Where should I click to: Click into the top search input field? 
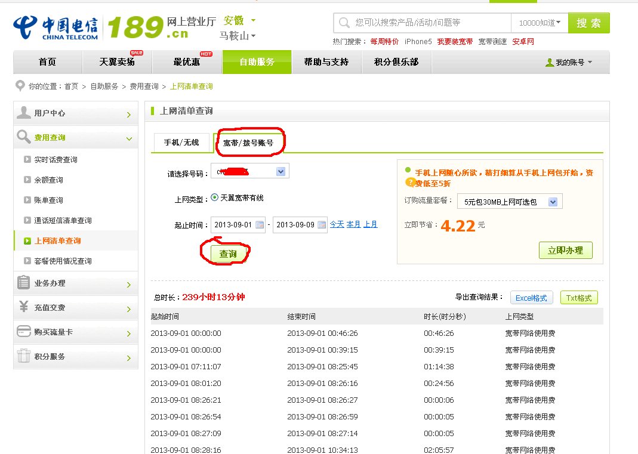click(x=430, y=23)
